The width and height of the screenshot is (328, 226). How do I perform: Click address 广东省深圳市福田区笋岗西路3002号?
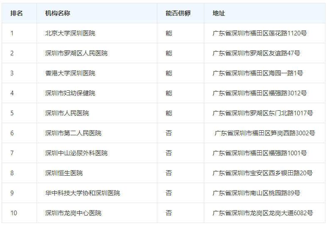tap(265, 133)
